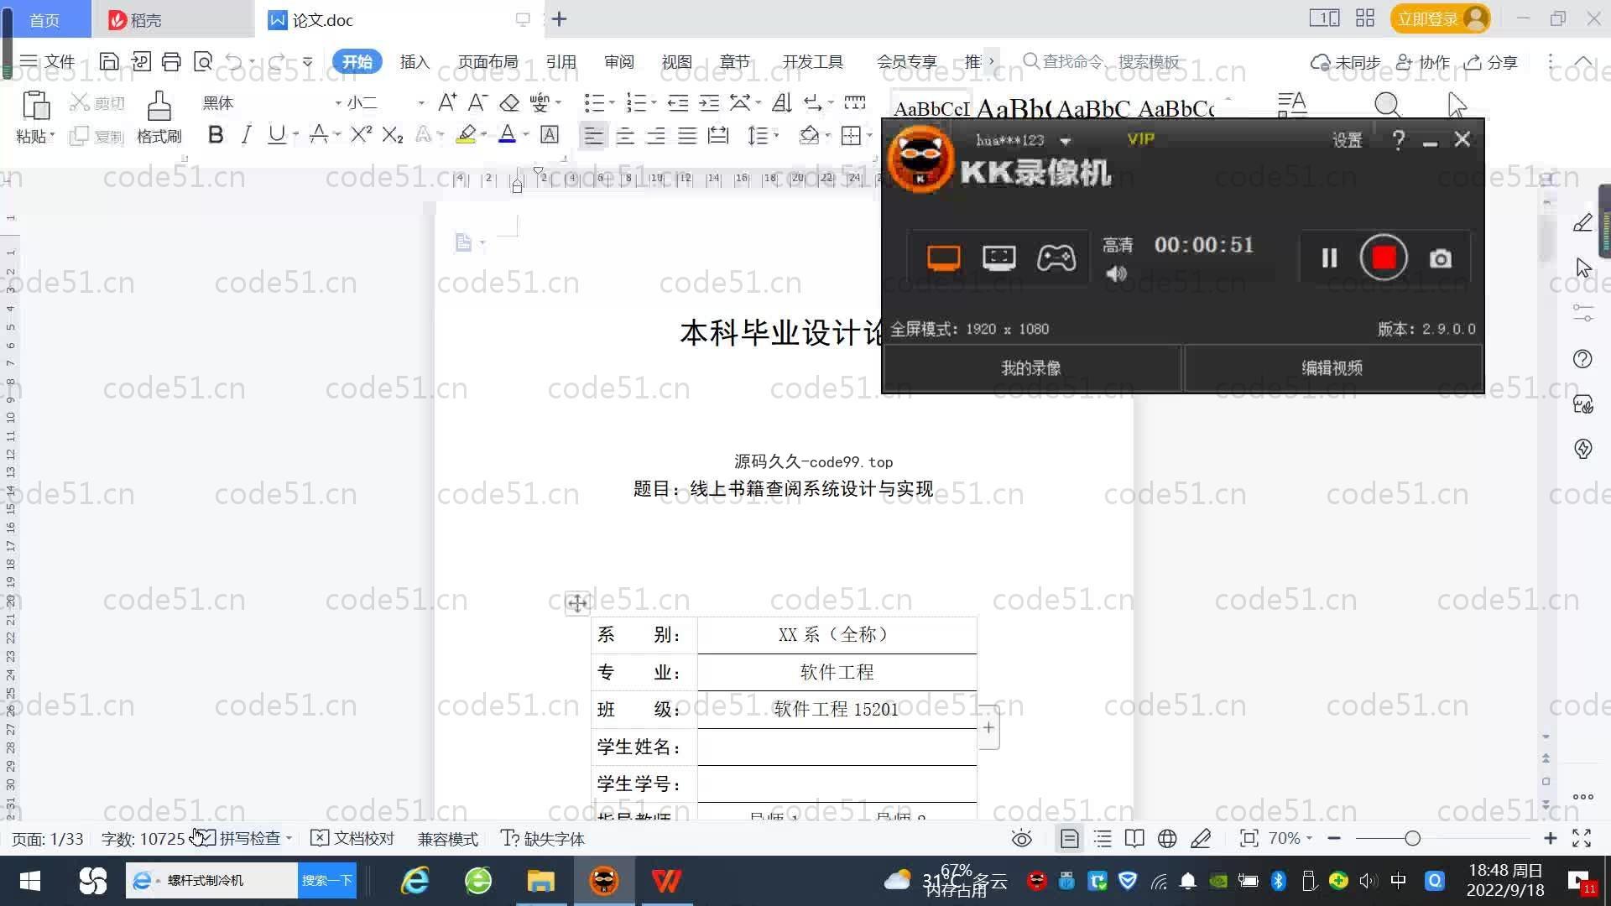Click 编辑视频 in KK recorder
Viewport: 1611px width, 906px height.
point(1332,367)
